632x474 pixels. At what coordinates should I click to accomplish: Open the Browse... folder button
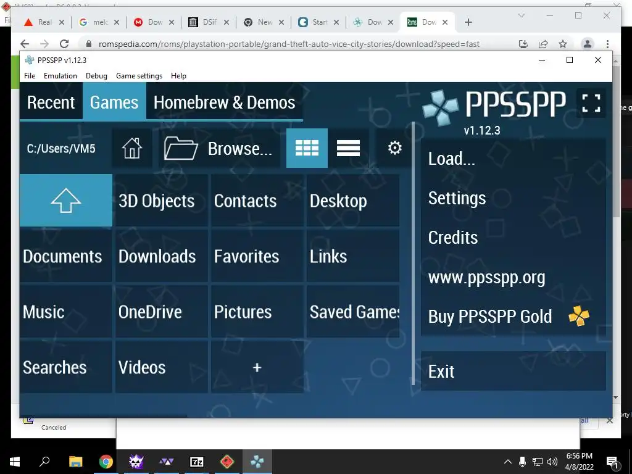tap(219, 148)
